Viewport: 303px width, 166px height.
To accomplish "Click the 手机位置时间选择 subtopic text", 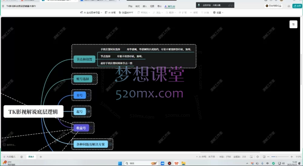I will [110, 49].
